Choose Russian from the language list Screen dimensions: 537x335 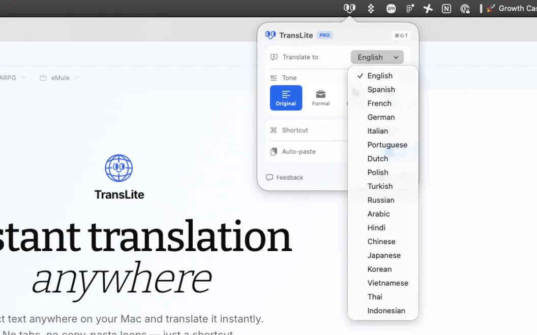click(x=383, y=200)
